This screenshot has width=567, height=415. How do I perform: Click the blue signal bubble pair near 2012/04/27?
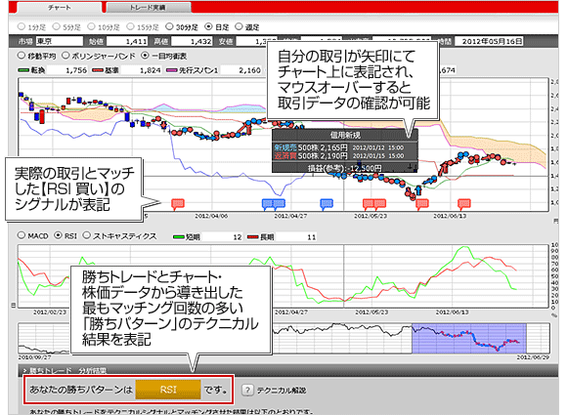(x=274, y=204)
